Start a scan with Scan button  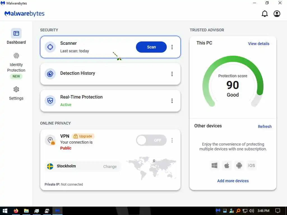pyautogui.click(x=151, y=47)
